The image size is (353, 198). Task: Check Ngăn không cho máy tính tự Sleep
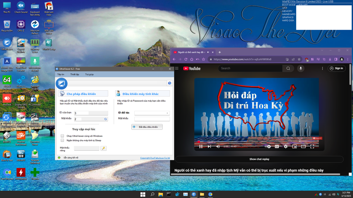[62, 140]
